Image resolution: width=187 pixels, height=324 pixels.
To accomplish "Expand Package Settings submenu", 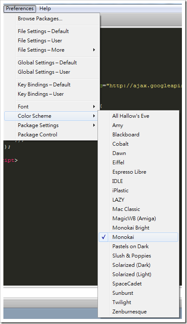I will pyautogui.click(x=51, y=125).
